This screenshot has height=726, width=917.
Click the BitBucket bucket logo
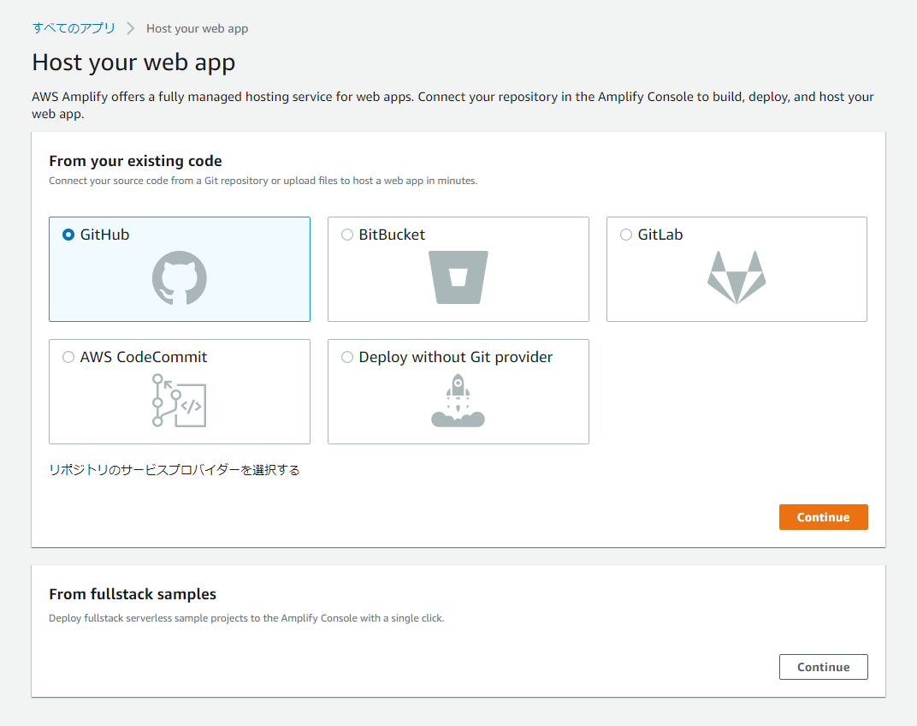pos(458,277)
